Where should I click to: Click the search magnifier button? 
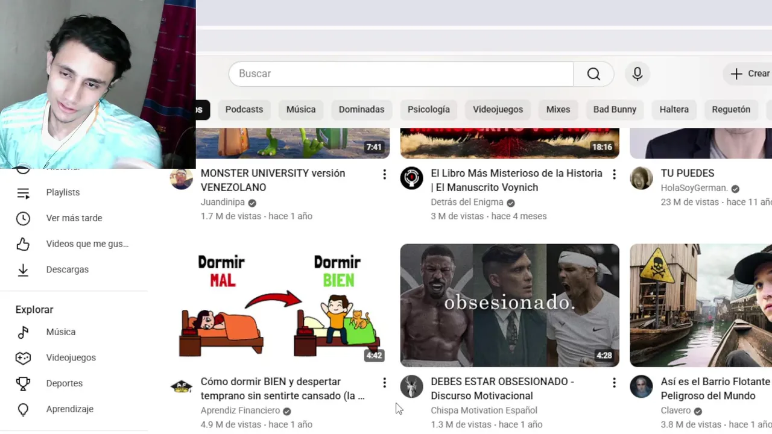pyautogui.click(x=593, y=74)
